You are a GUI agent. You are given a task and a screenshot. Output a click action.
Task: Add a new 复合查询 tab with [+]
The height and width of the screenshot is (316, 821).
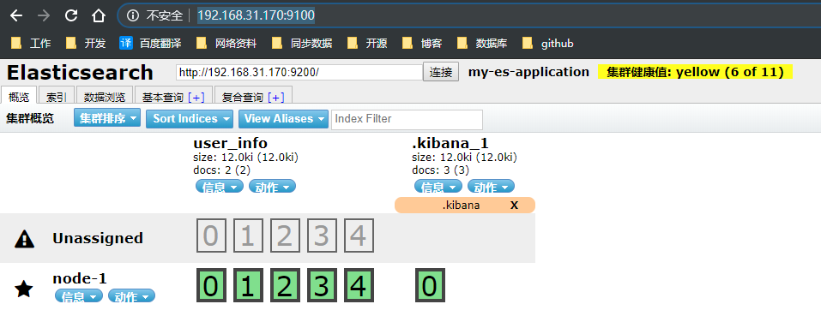[x=276, y=98]
